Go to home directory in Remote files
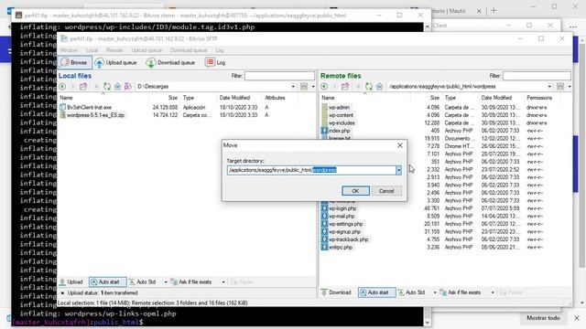The width and height of the screenshot is (586, 329). 379,87
